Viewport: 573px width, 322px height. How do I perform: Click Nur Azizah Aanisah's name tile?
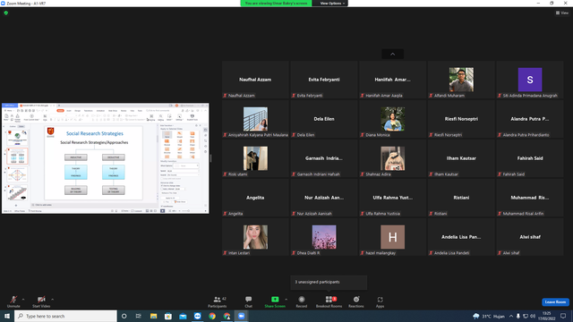324,198
